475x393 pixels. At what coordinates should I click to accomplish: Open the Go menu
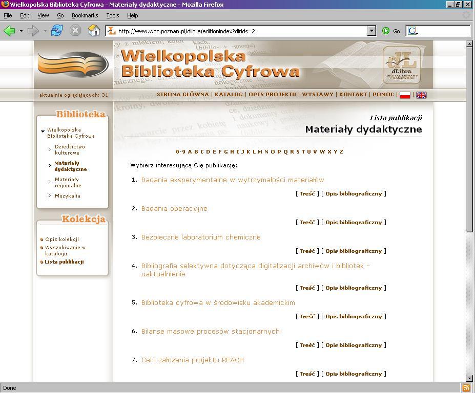(60, 15)
